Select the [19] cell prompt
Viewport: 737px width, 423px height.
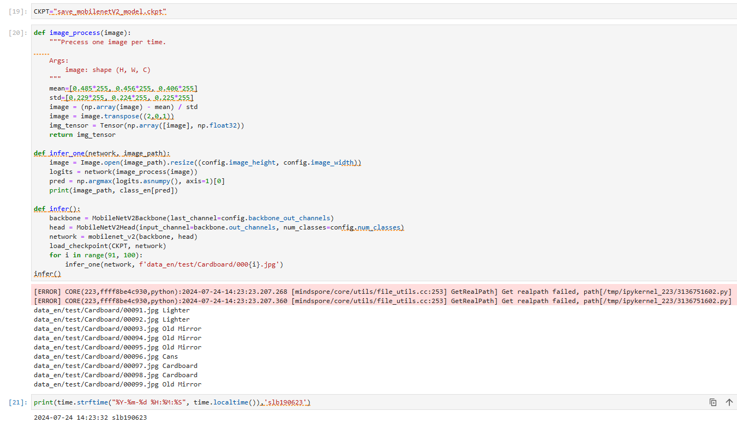click(x=18, y=11)
